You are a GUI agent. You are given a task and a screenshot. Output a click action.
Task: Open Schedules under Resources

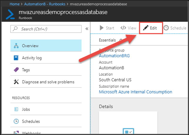click(x=31, y=121)
